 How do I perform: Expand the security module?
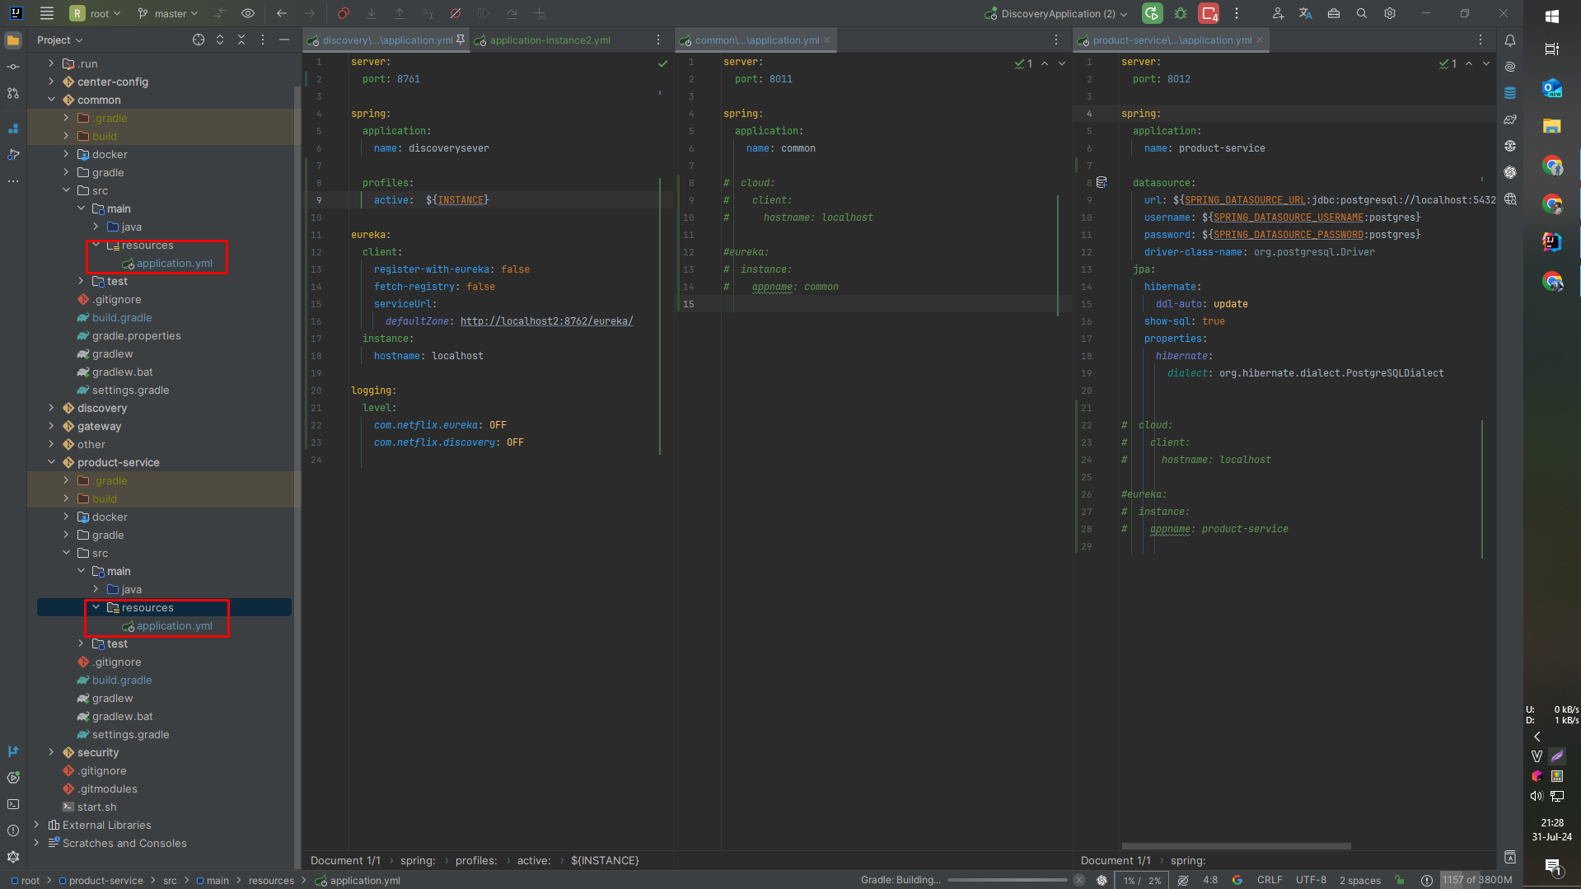(x=51, y=752)
